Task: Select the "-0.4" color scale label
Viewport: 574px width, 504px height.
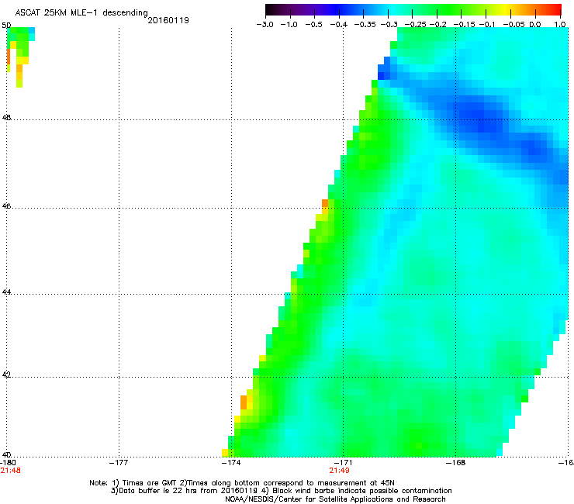Action: (339, 25)
